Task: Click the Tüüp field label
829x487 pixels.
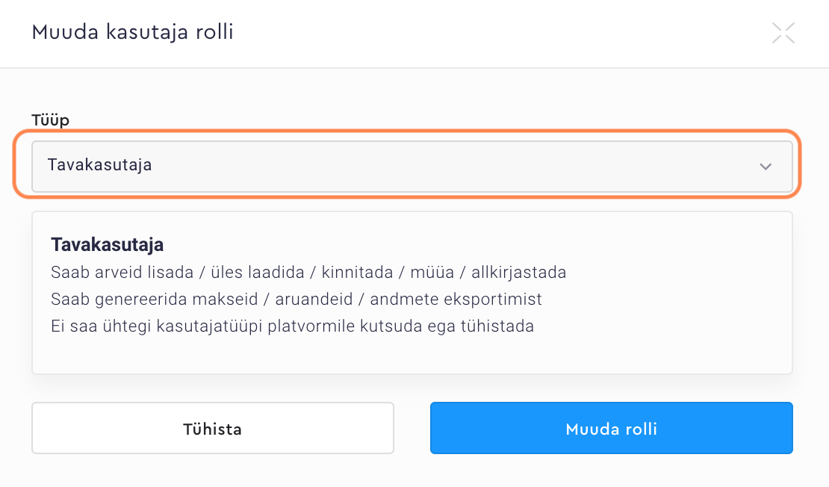Action: [50, 120]
